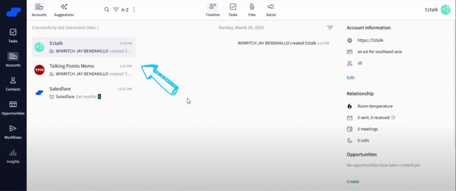This screenshot has width=456, height=191.
Task: Open the Opportunities sidebar section
Action: pos(13,107)
